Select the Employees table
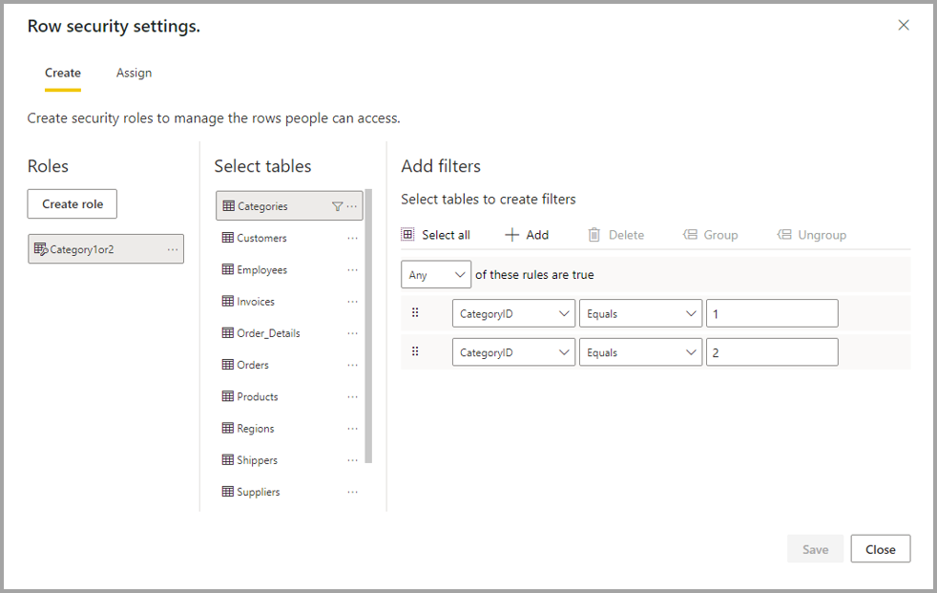937x593 pixels. click(289, 269)
